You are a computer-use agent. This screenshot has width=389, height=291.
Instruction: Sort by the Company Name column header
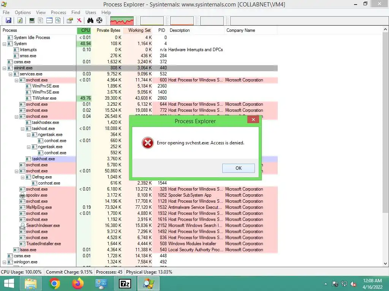[x=251, y=30]
